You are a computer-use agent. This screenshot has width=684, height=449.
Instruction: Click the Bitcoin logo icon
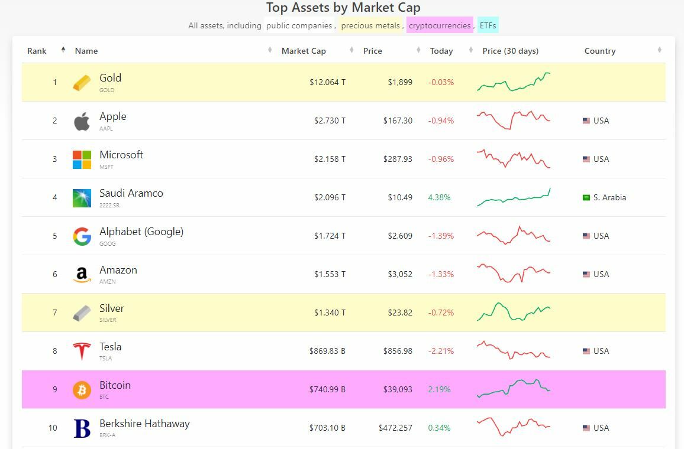82,390
